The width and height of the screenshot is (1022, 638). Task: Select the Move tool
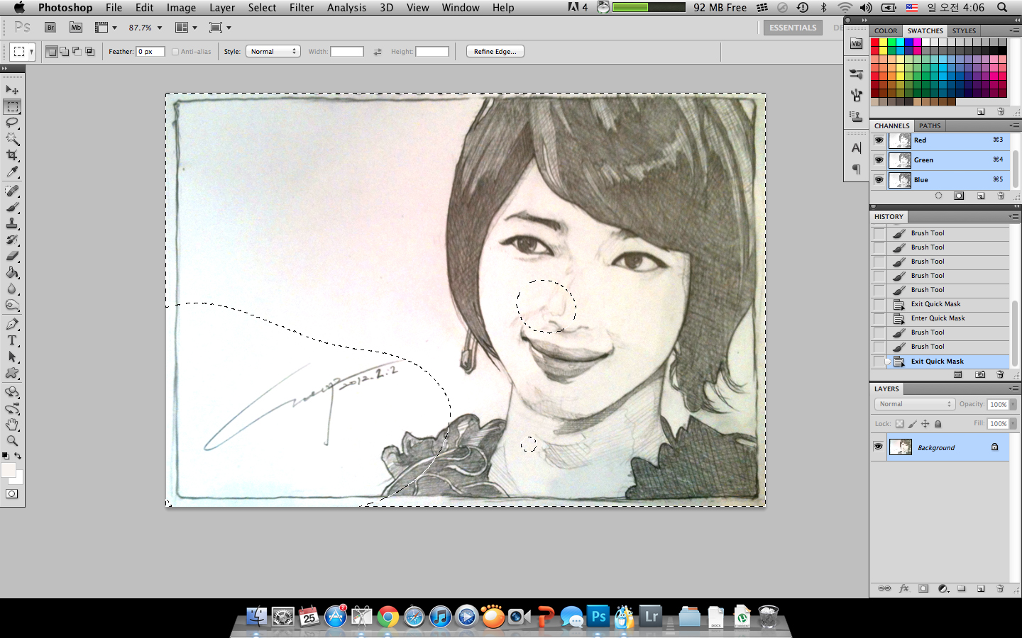point(12,90)
